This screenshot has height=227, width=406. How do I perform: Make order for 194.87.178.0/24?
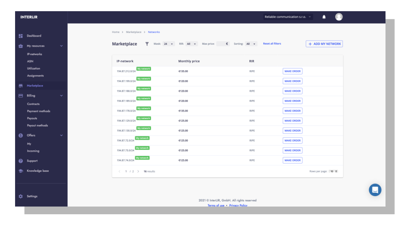click(x=293, y=111)
